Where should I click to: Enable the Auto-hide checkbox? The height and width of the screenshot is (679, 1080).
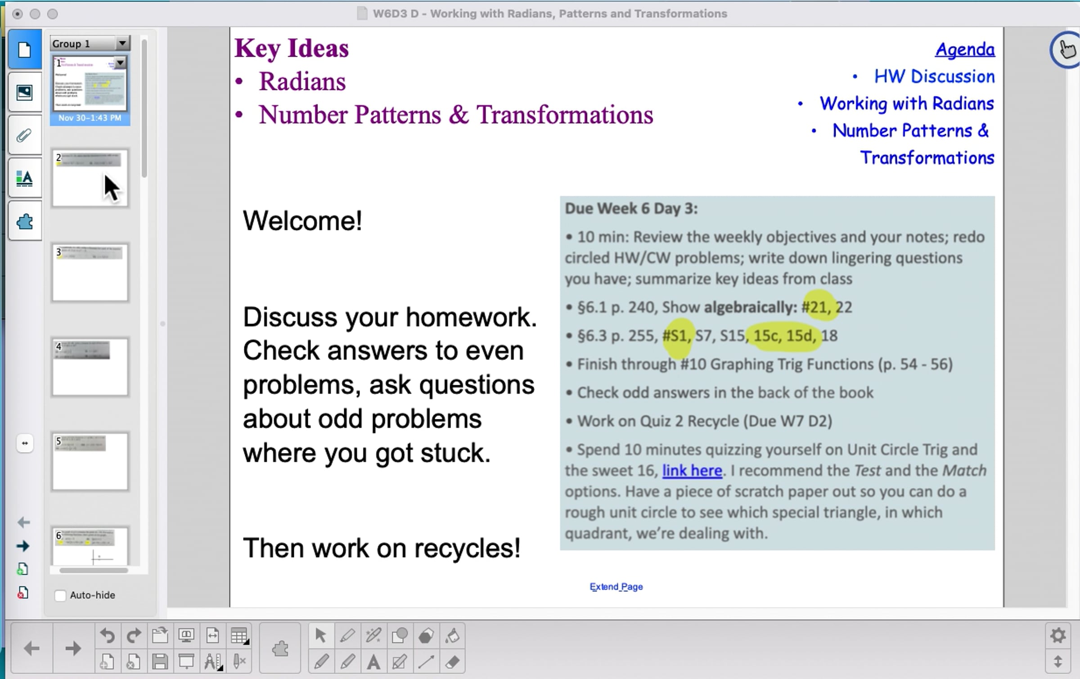coord(60,595)
